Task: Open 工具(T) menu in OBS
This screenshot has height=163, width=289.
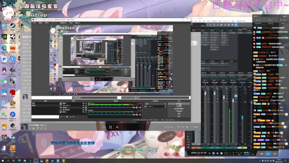Action: tap(71, 23)
